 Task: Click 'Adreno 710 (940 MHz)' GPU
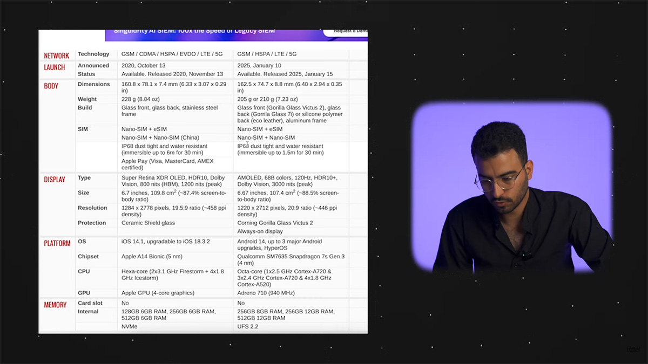[266, 293]
